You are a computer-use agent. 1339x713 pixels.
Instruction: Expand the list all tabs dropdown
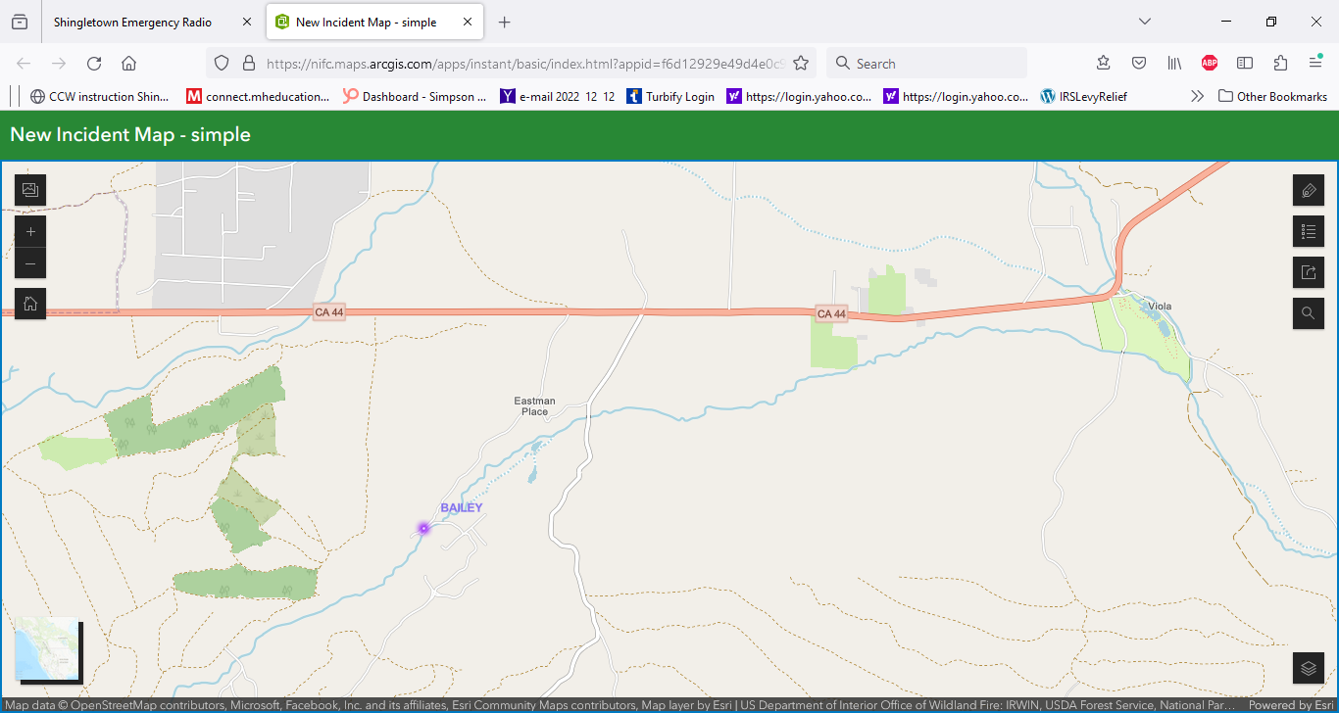click(1144, 22)
